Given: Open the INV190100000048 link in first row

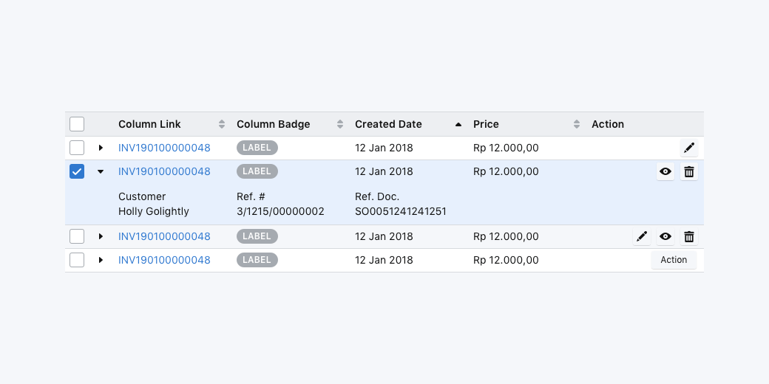Looking at the screenshot, I should coord(164,148).
